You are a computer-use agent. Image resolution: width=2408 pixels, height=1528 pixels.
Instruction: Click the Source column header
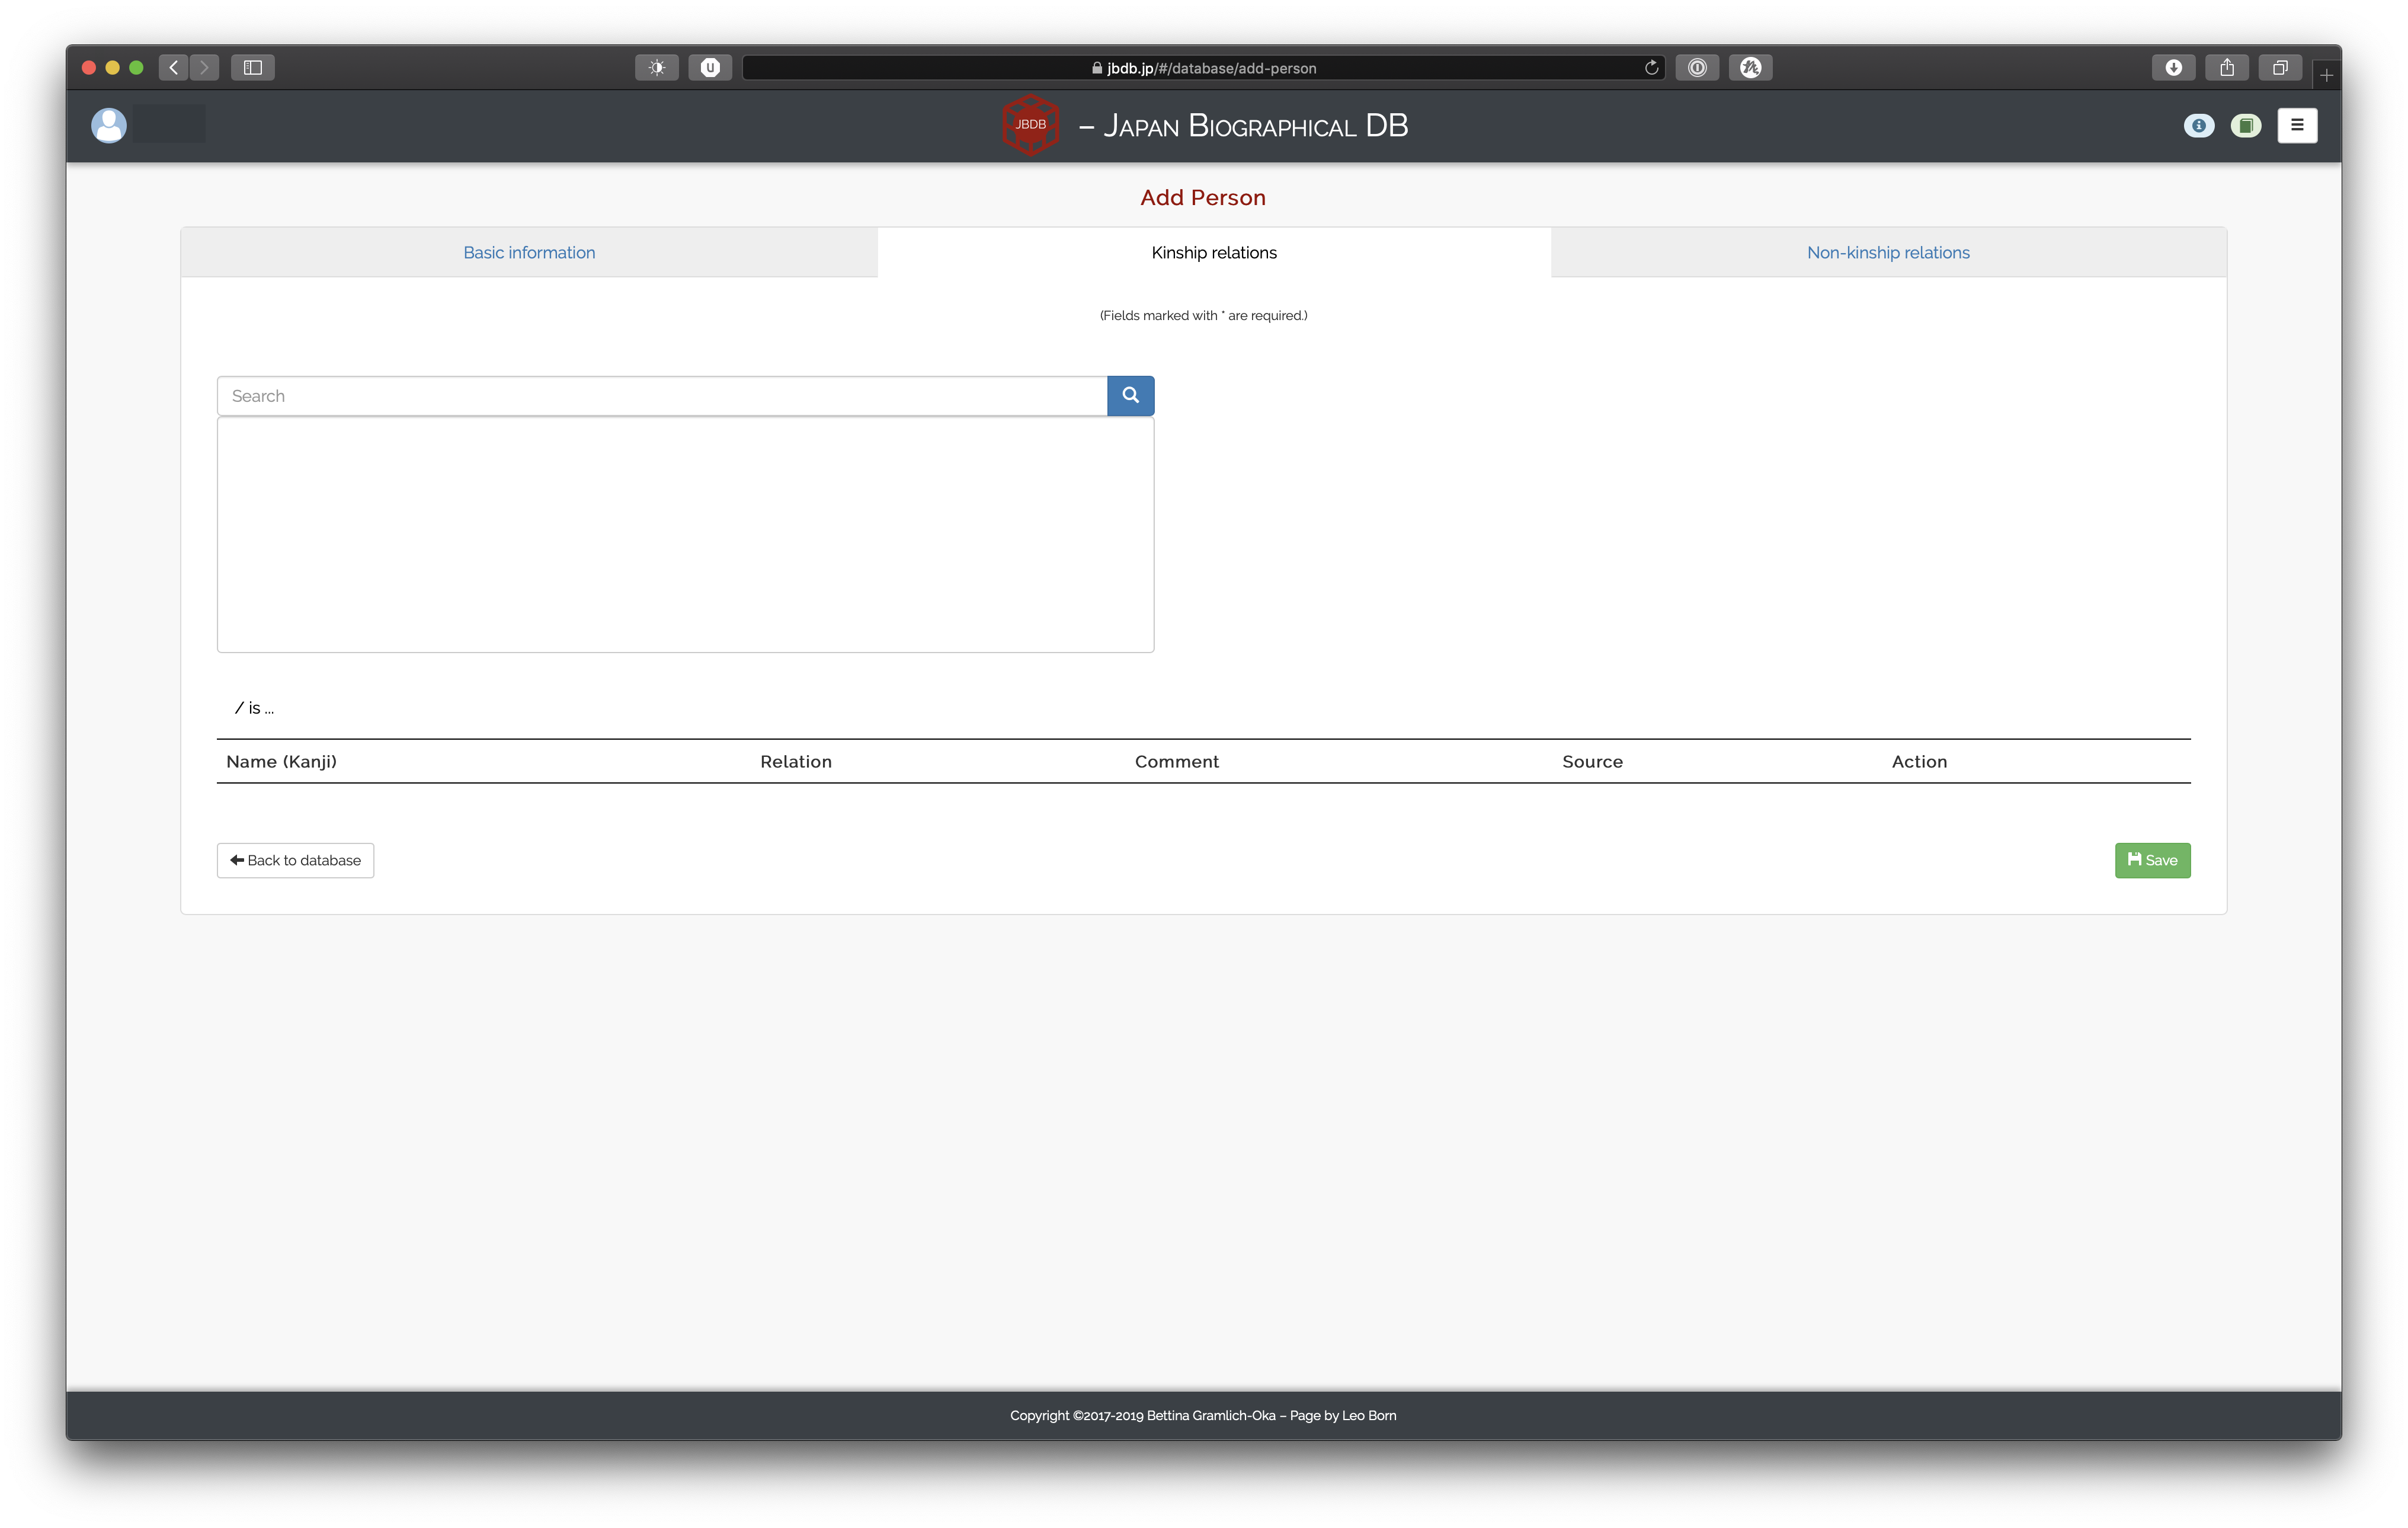point(1593,762)
